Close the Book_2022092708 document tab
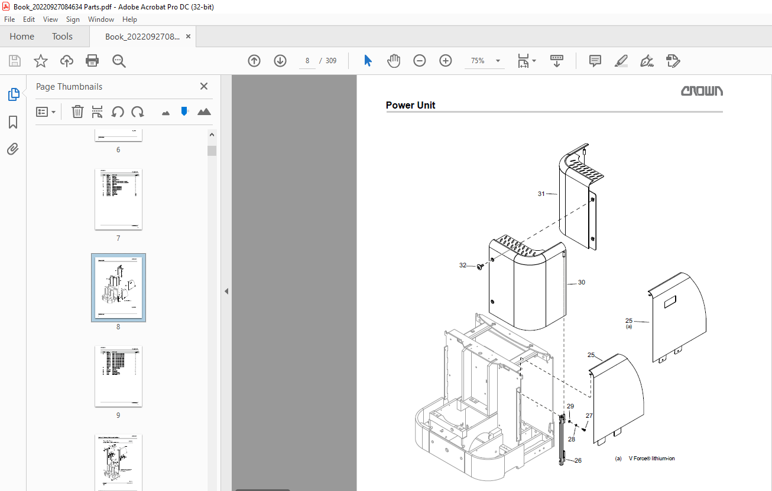Image resolution: width=772 pixels, height=491 pixels. tap(188, 37)
